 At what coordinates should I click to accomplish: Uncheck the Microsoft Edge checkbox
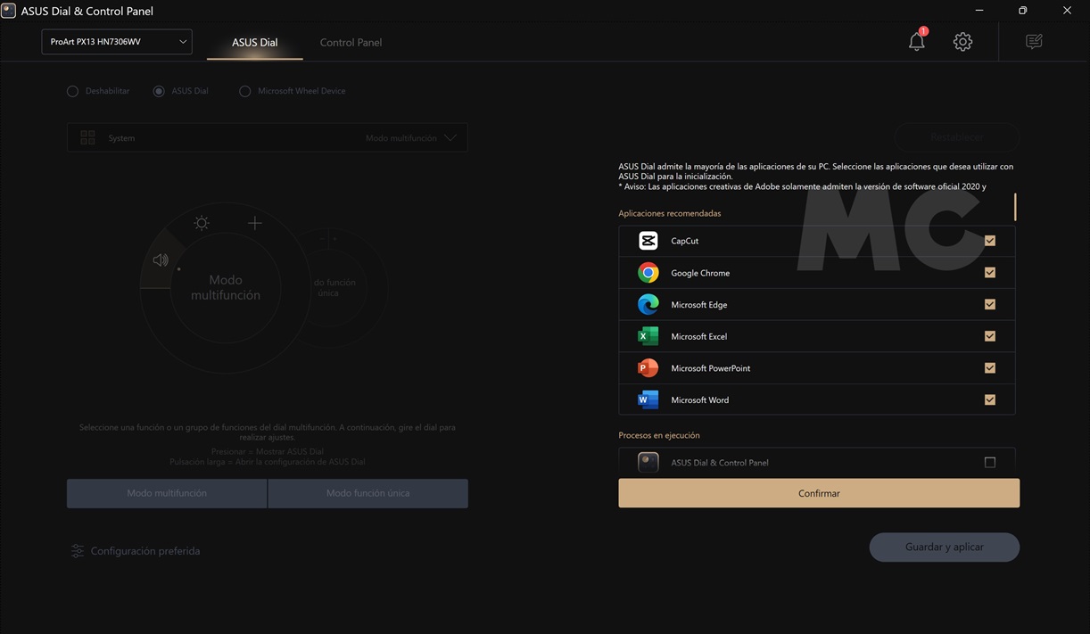tap(989, 304)
